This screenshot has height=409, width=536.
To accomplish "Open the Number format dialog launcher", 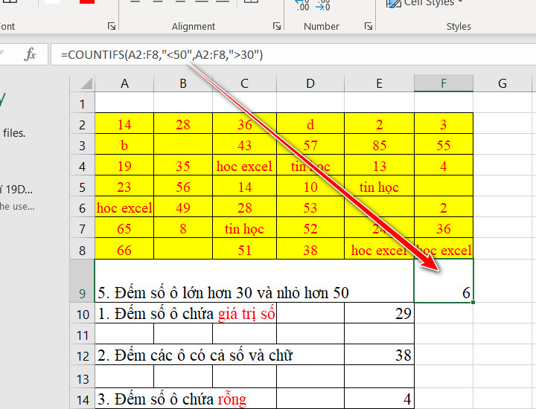I will click(x=368, y=27).
